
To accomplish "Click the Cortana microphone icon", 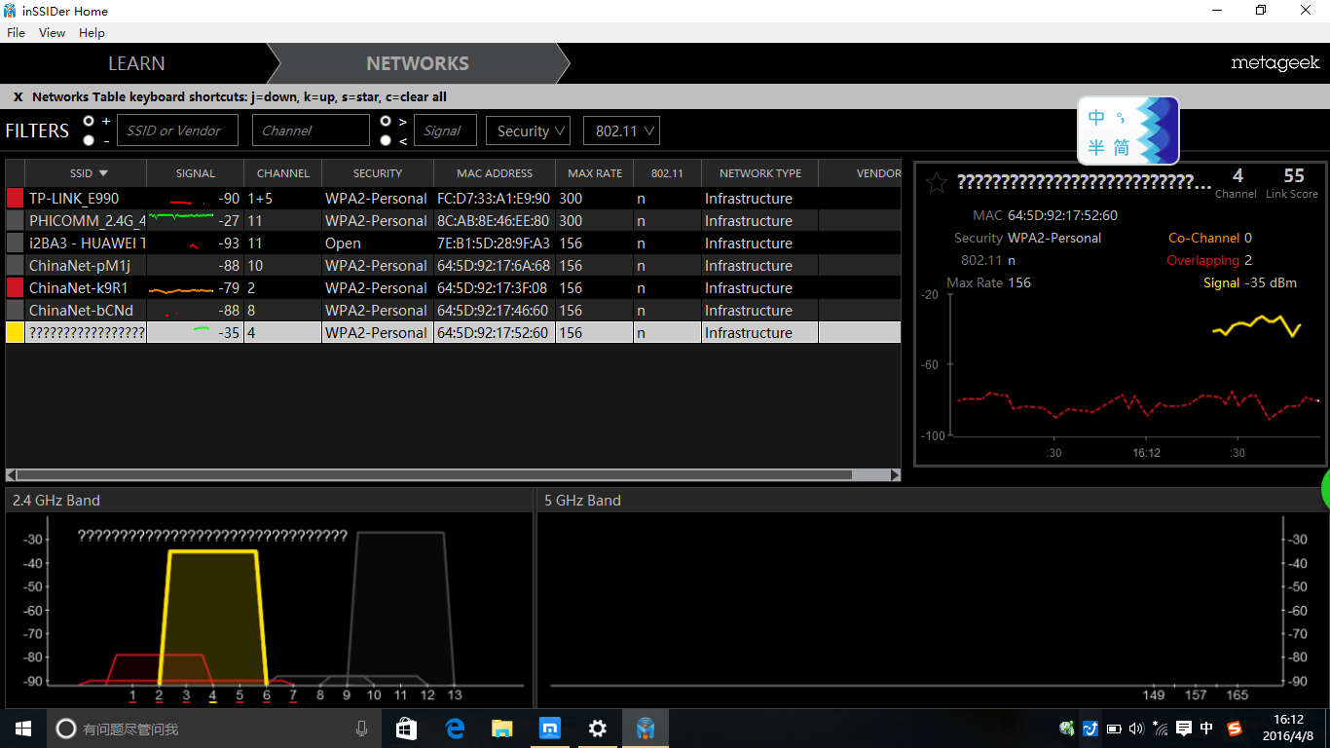I will pos(362,729).
